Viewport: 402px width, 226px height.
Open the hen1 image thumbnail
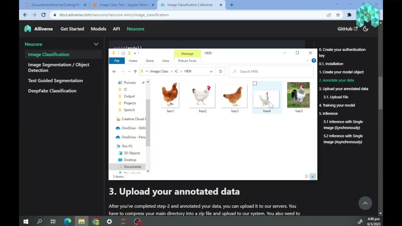click(170, 95)
